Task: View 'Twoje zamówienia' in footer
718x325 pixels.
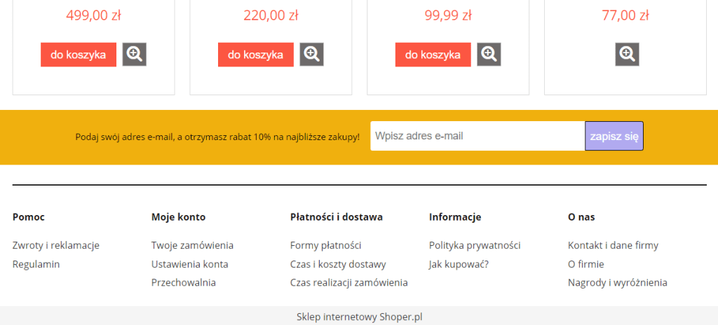Action: (x=192, y=245)
